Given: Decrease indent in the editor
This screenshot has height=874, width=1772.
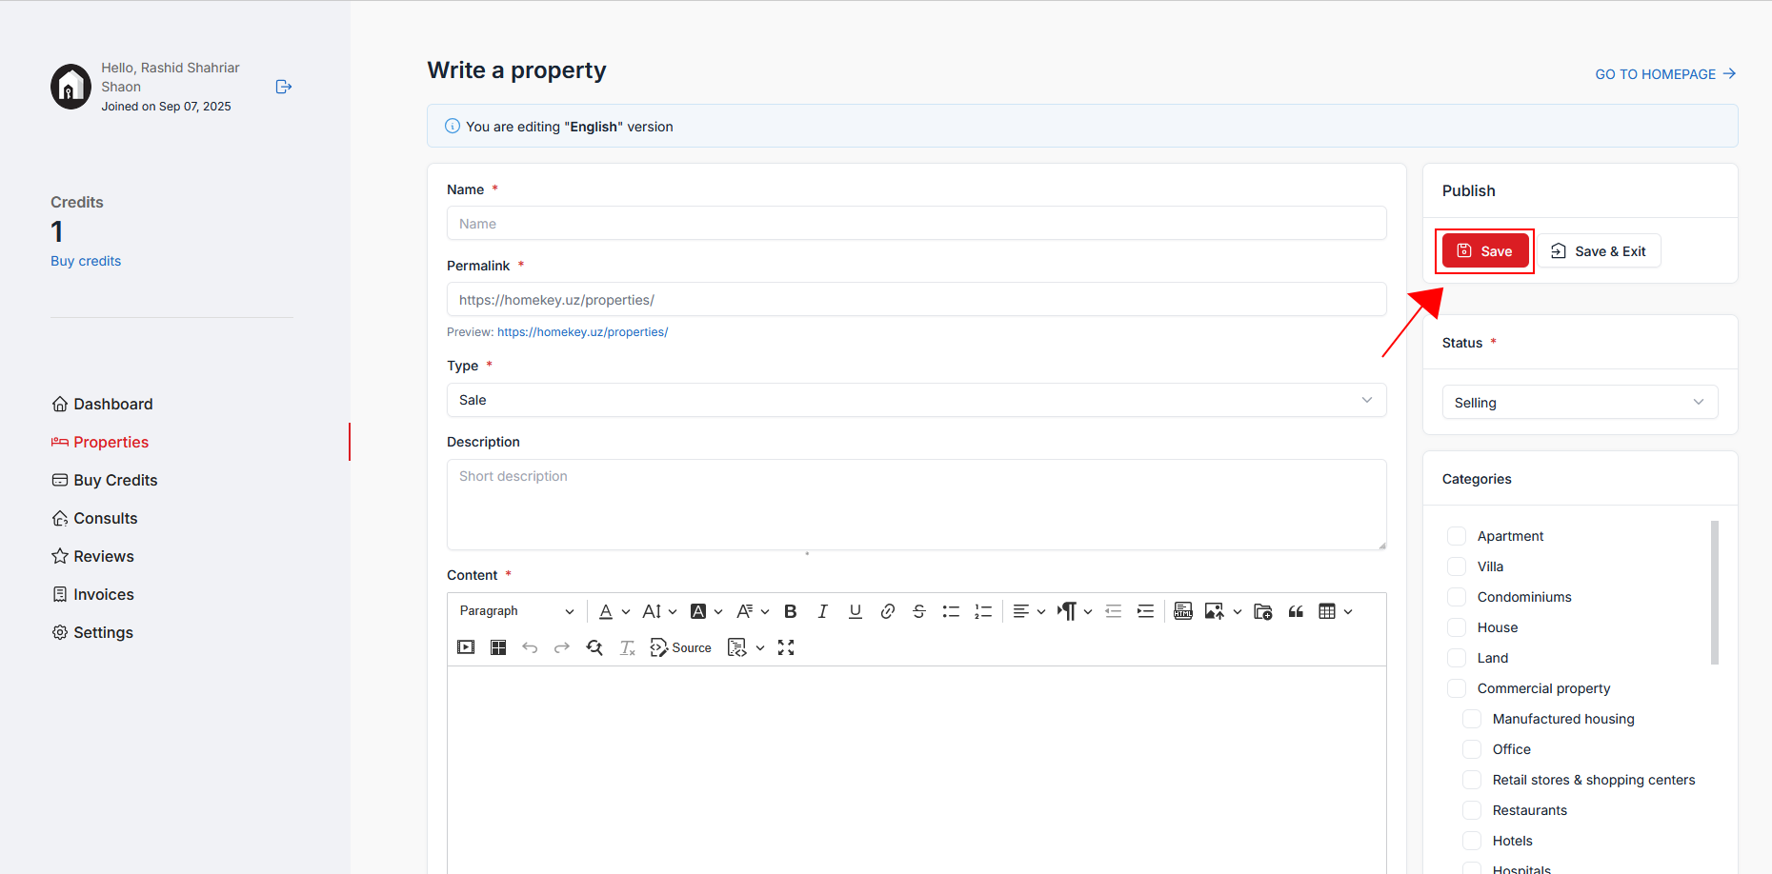Looking at the screenshot, I should [x=1114, y=611].
